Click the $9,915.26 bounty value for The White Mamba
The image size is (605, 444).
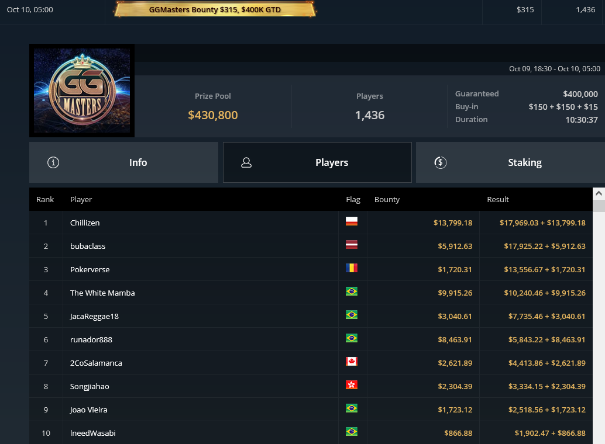click(455, 293)
